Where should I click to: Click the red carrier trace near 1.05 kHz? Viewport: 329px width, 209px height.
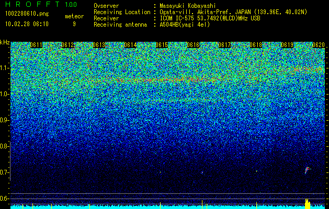(168, 79)
